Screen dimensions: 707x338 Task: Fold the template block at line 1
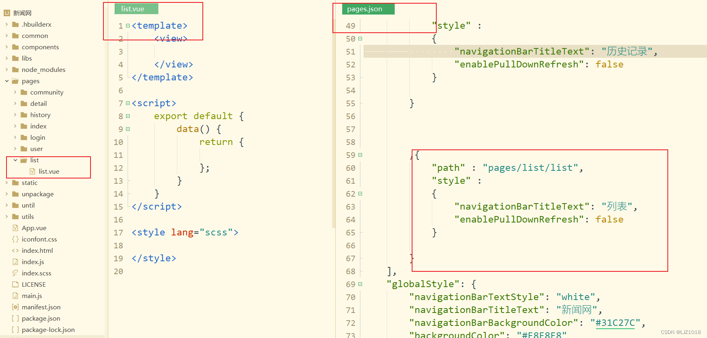[x=128, y=25]
